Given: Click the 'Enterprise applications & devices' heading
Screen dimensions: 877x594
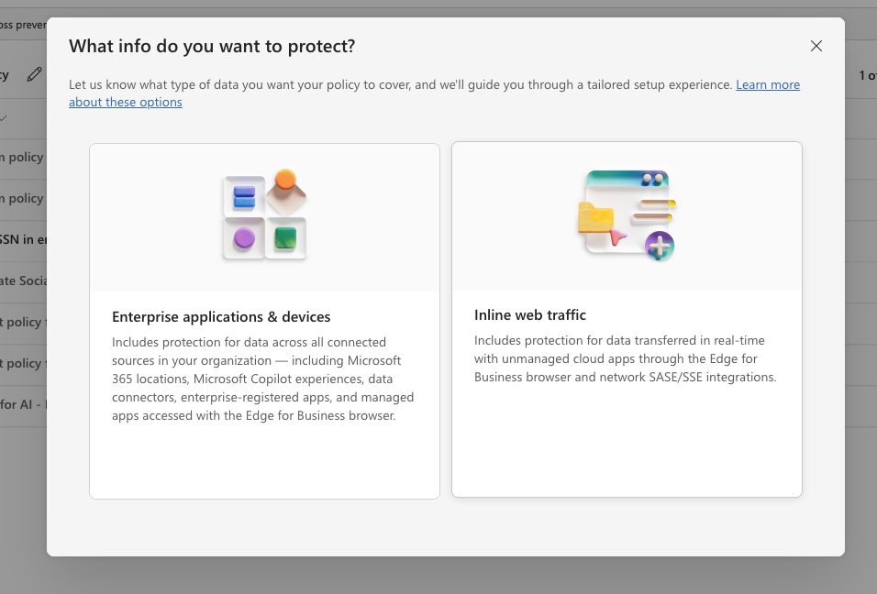Looking at the screenshot, I should pyautogui.click(x=221, y=317).
